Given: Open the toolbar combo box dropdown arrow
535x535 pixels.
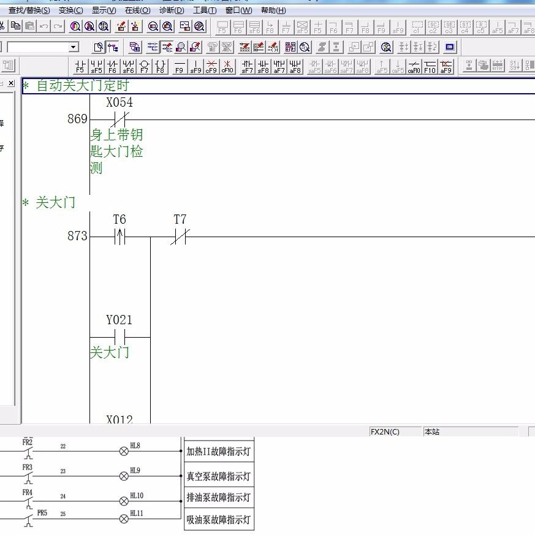Looking at the screenshot, I should (x=73, y=47).
